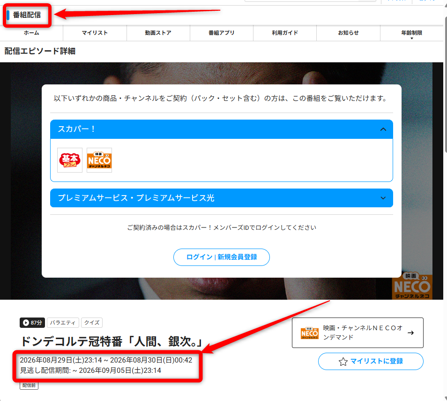Open the マイリスト tab

point(95,33)
